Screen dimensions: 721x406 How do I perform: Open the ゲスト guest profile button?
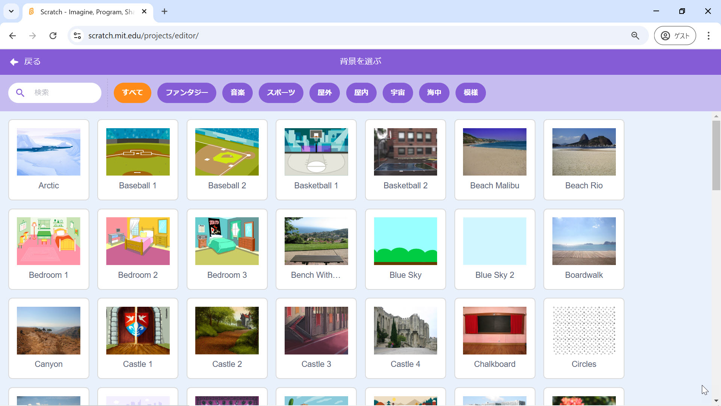click(x=675, y=36)
